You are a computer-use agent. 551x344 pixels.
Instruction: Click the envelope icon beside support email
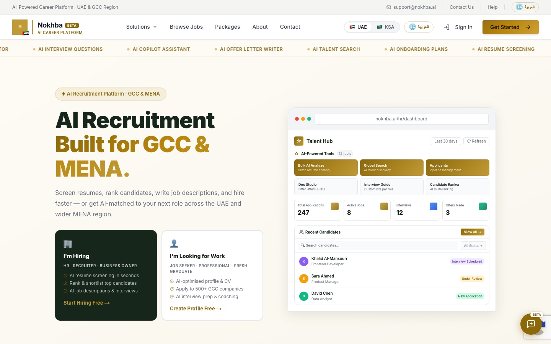pyautogui.click(x=389, y=7)
